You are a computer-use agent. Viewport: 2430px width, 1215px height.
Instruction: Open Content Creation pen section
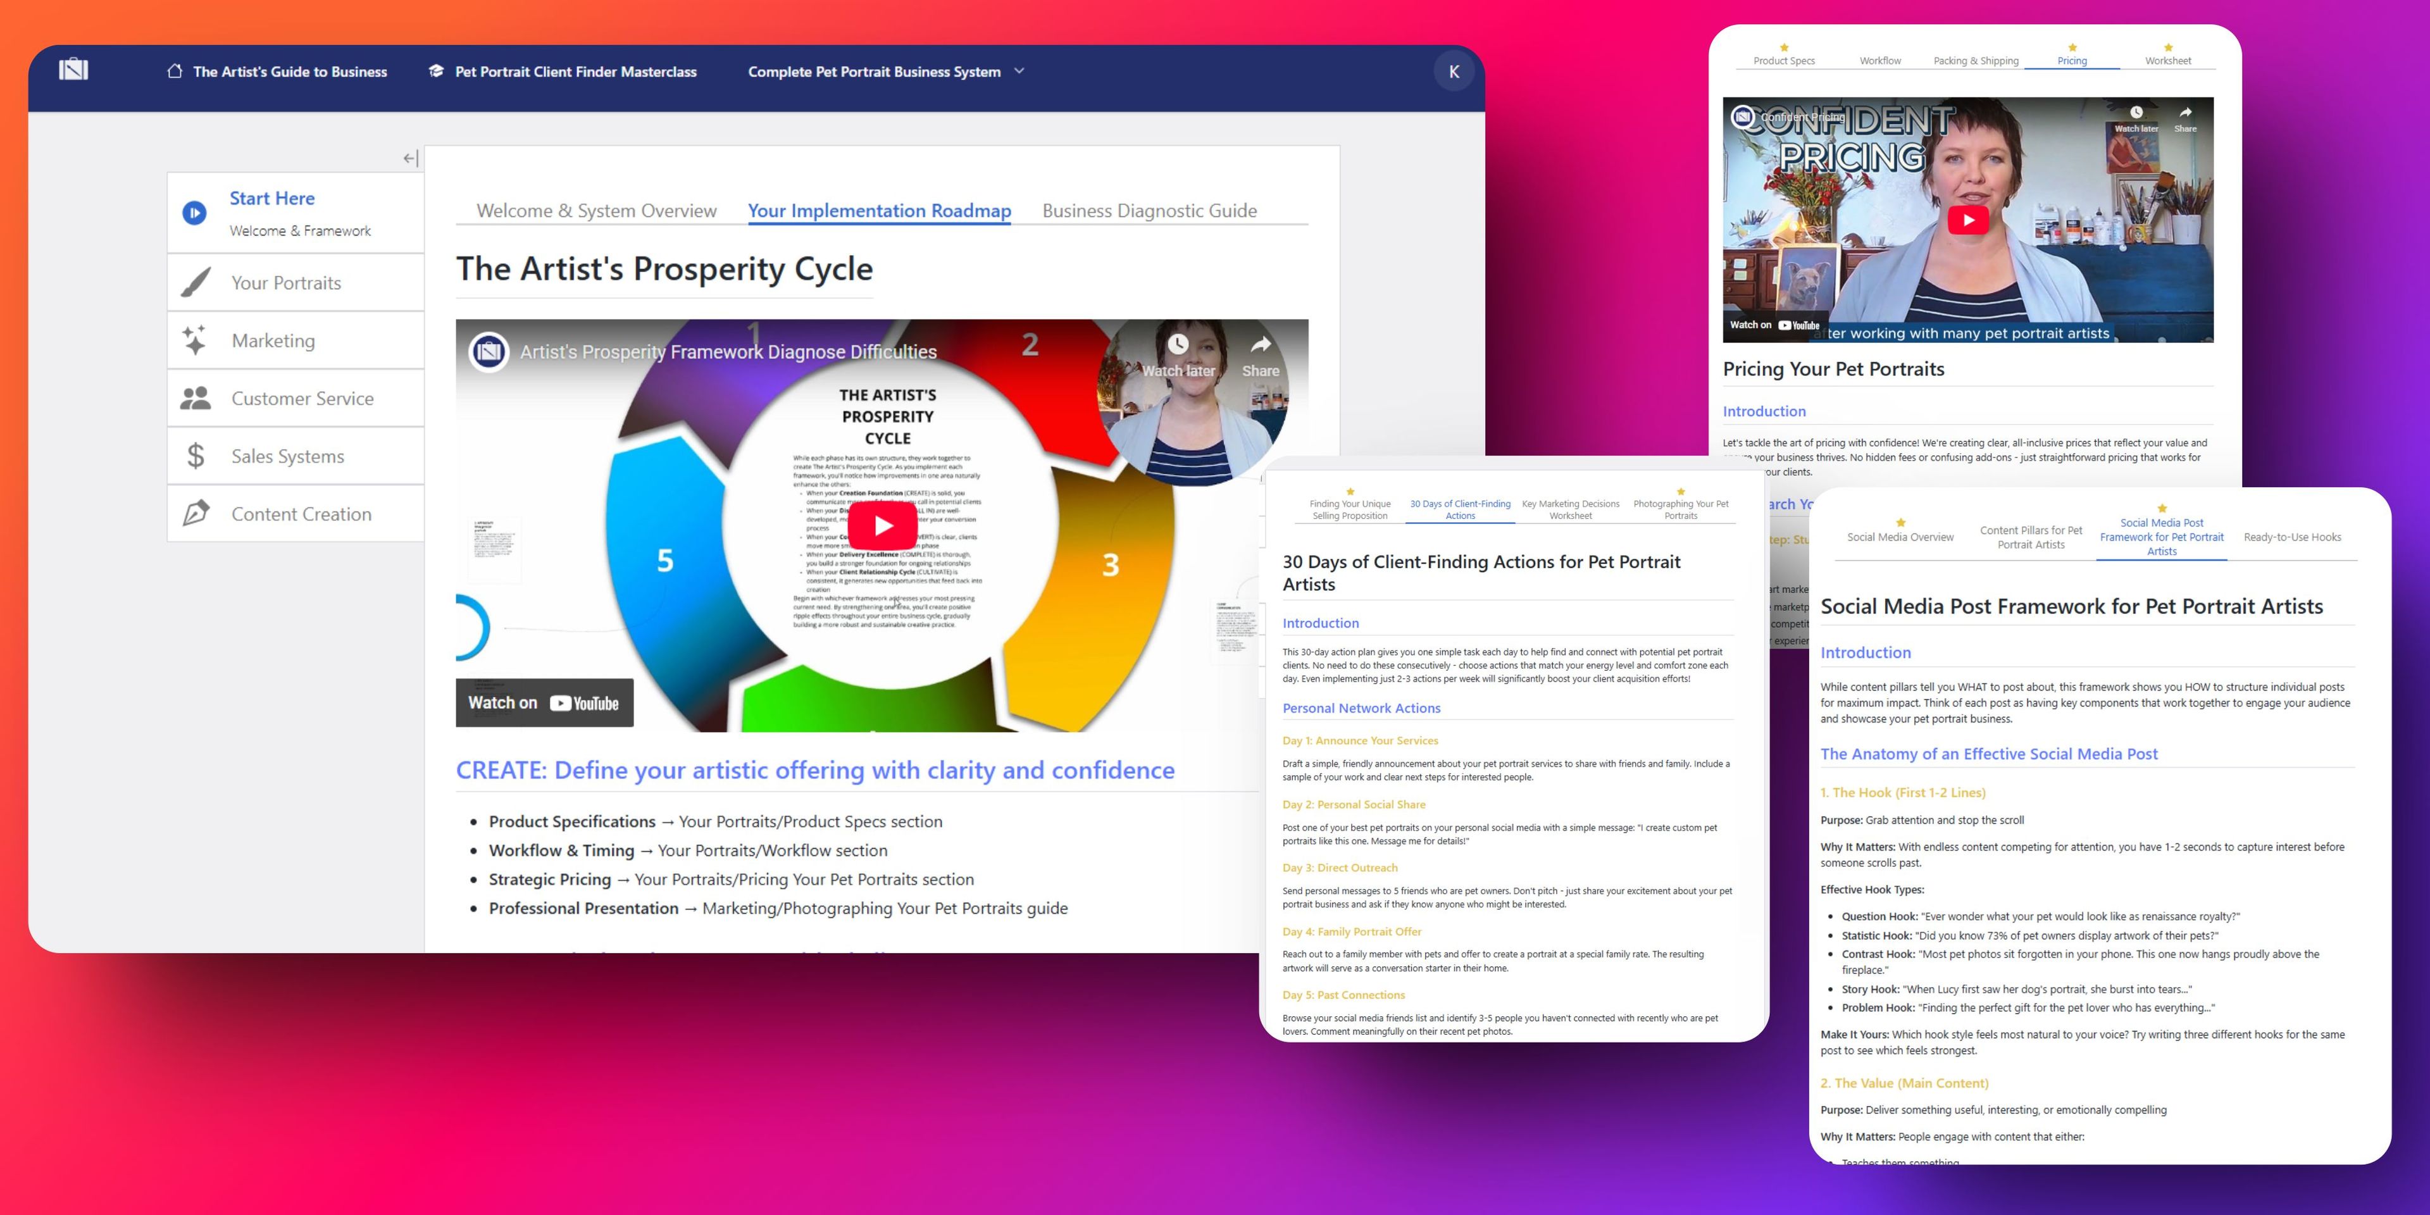(x=301, y=514)
